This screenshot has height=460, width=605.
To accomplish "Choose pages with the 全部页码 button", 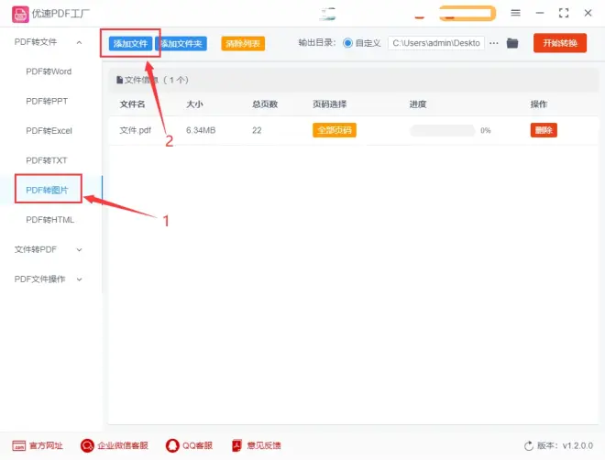I will 334,130.
